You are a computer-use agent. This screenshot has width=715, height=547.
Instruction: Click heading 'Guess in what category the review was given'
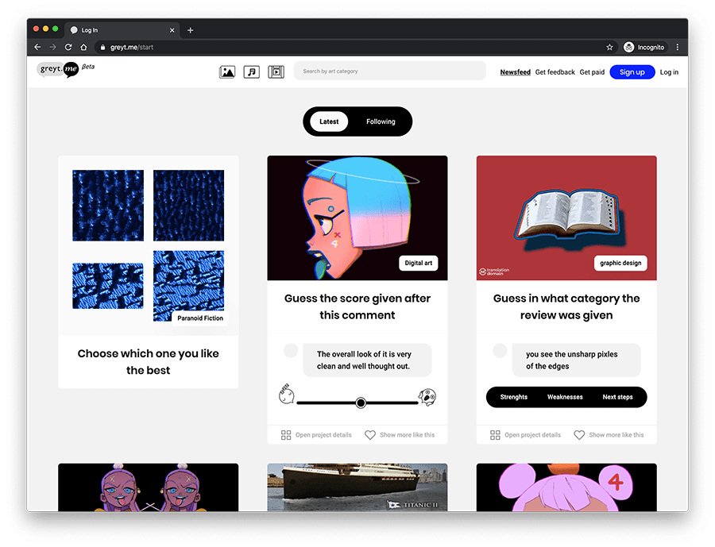(566, 306)
